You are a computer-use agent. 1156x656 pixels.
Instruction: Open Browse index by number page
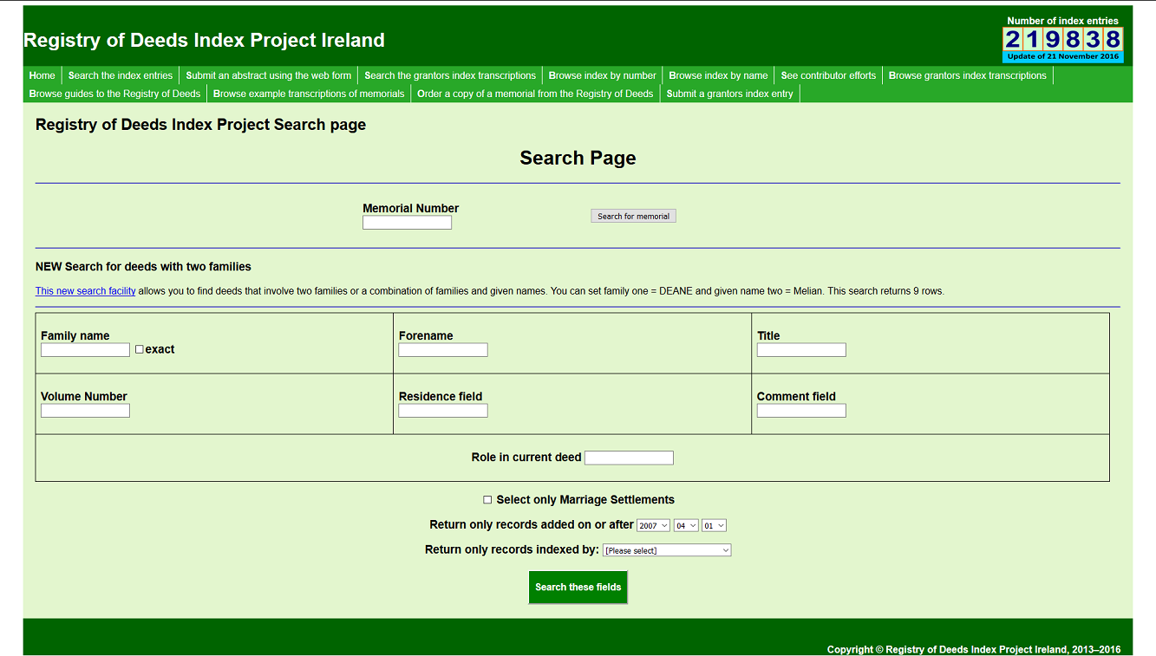[x=602, y=75]
